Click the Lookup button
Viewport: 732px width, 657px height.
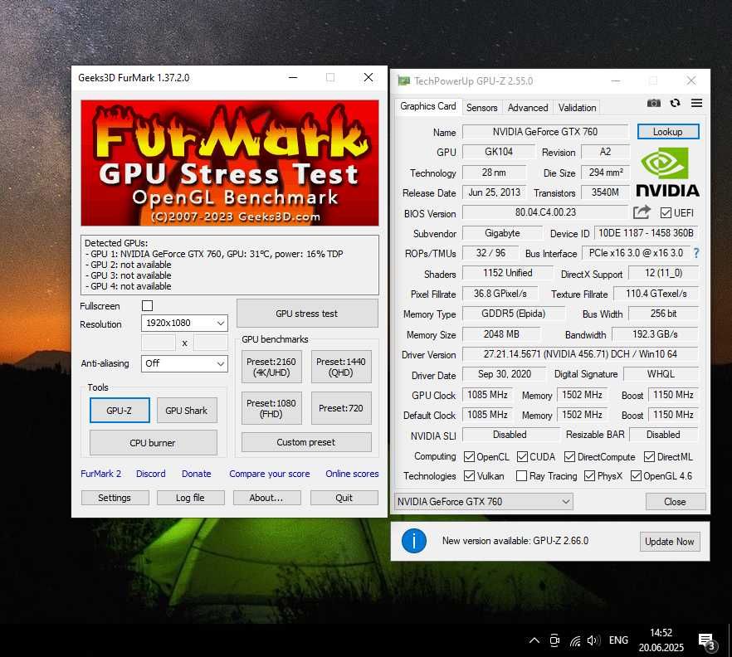[x=668, y=132]
